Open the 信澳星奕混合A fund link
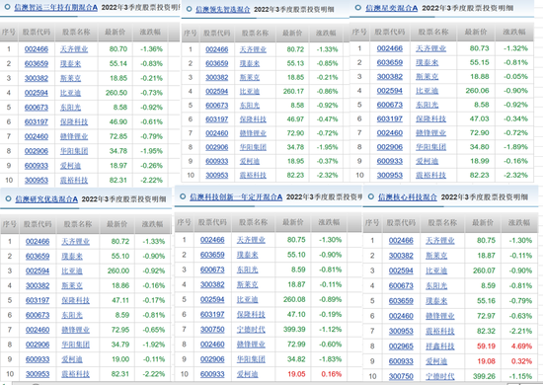543x385 pixels. coord(391,8)
